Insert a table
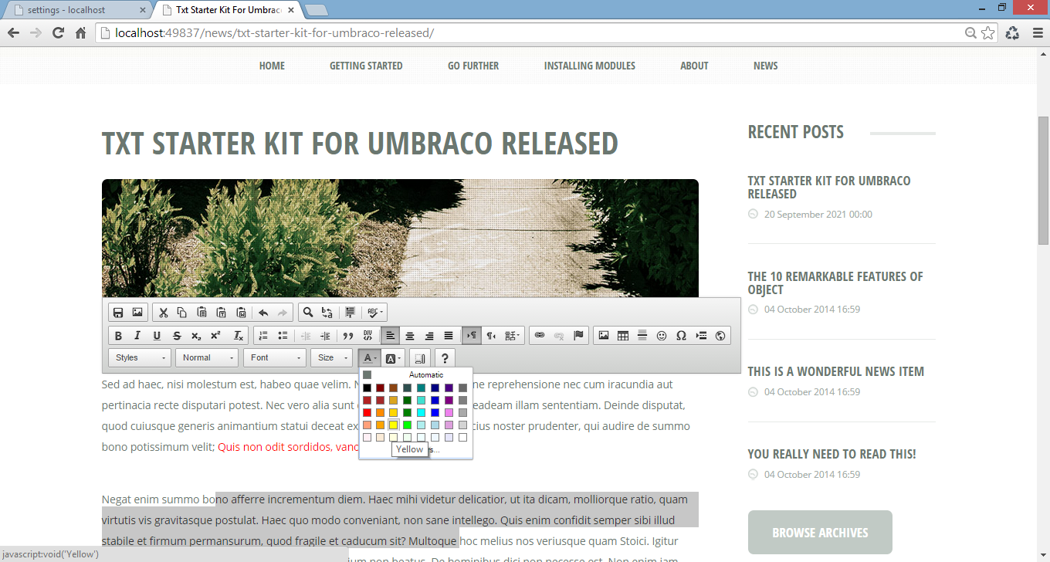This screenshot has height=562, width=1050. click(x=623, y=336)
